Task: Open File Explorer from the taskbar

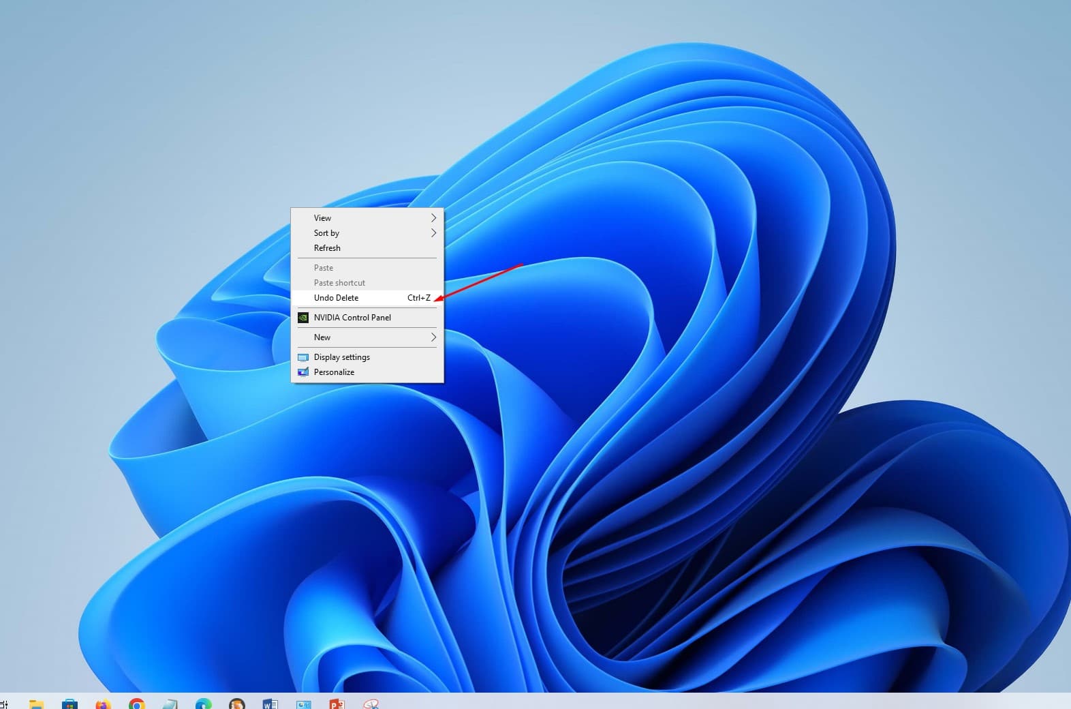Action: [36, 704]
